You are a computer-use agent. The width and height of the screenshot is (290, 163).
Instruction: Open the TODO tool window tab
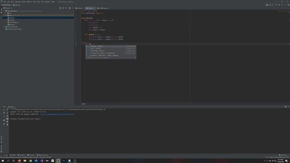point(13,155)
